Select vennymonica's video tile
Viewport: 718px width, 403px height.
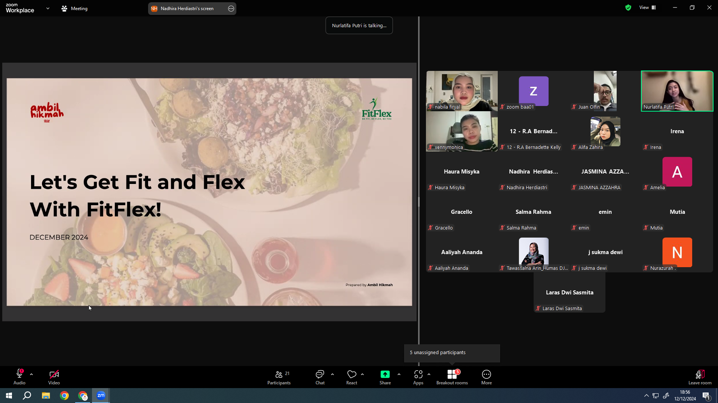tap(462, 131)
